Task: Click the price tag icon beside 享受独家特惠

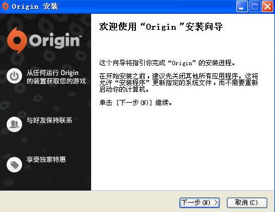Action: (x=14, y=165)
